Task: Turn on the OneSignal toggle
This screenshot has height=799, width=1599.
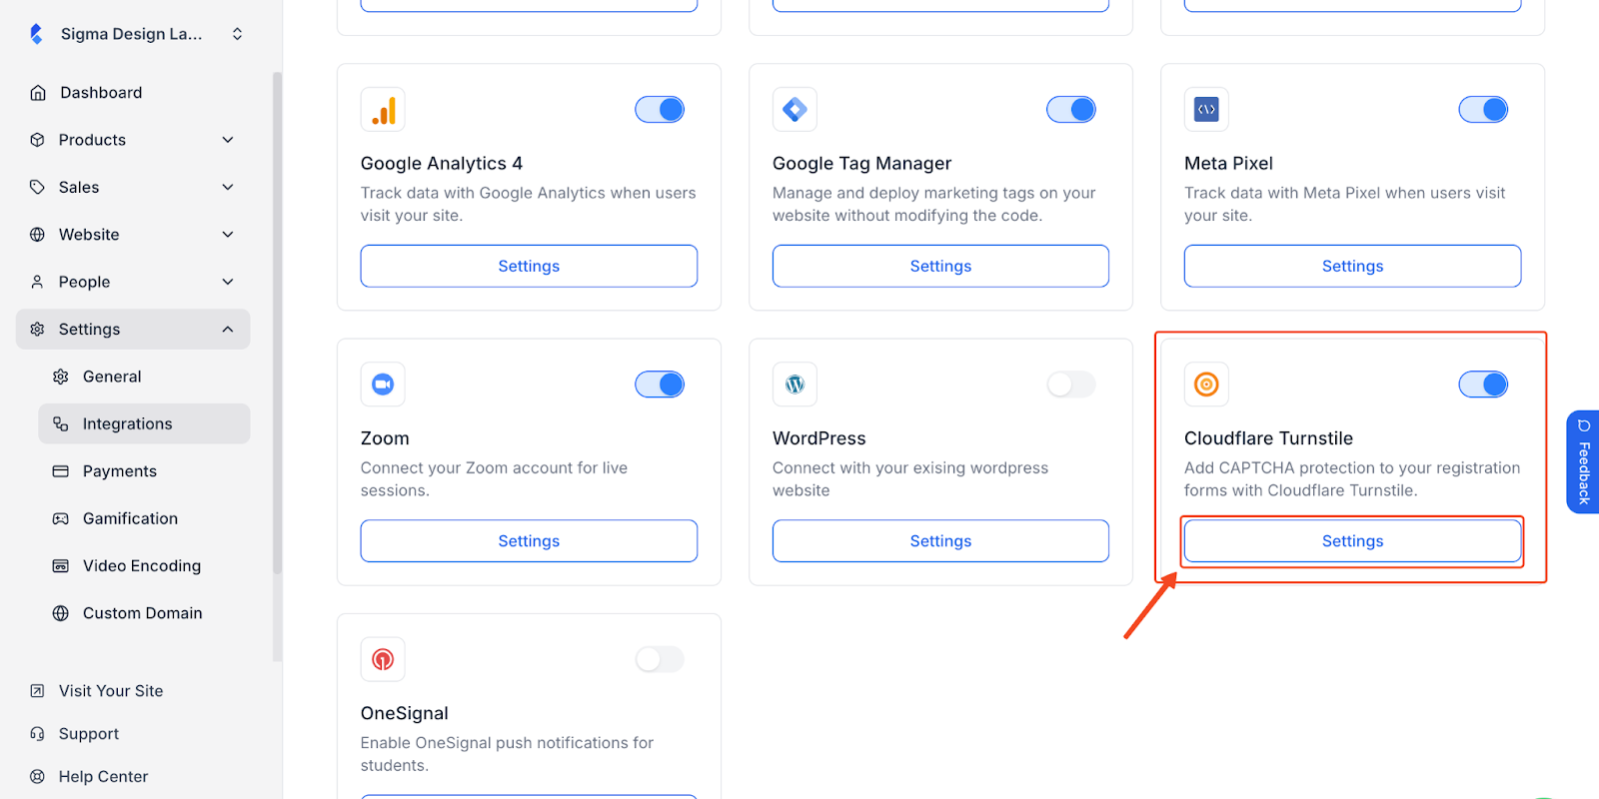Action: point(660,659)
